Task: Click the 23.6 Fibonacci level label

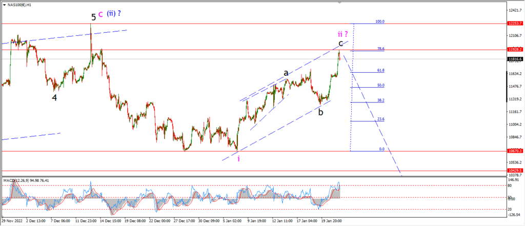Action: [381, 119]
